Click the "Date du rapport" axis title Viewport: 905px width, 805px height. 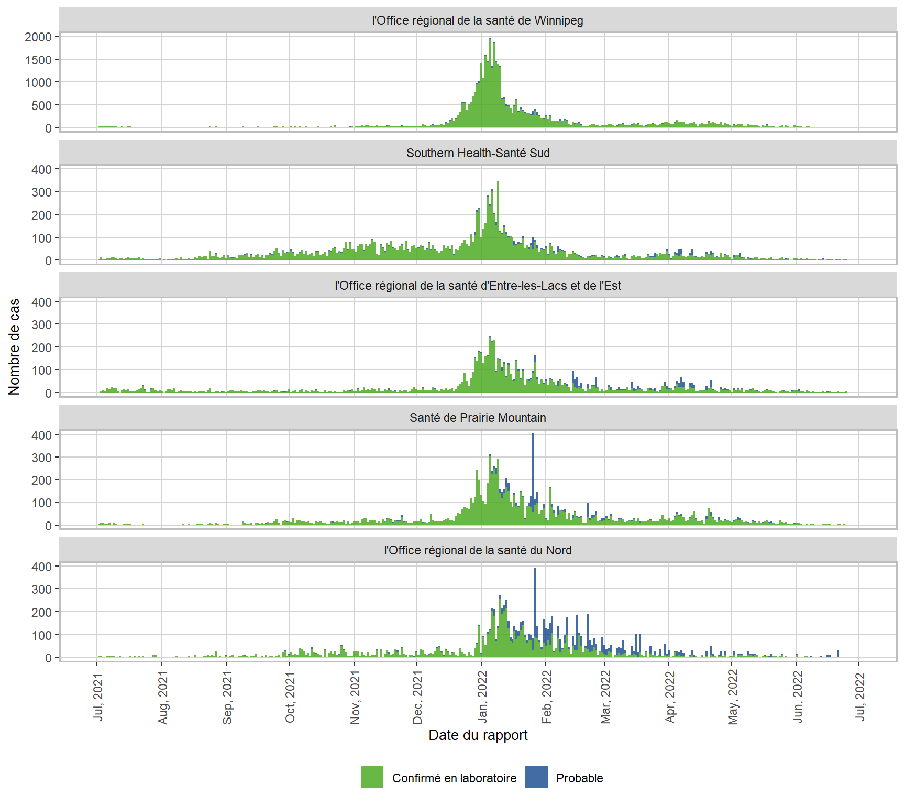coord(478,735)
